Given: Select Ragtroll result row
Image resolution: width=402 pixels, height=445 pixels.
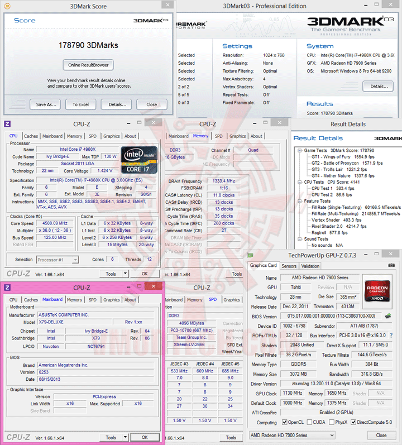Looking at the screenshot, I should pos(329,233).
